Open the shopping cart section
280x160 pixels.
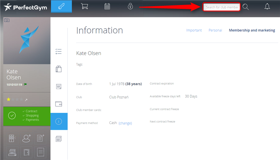(84, 6)
